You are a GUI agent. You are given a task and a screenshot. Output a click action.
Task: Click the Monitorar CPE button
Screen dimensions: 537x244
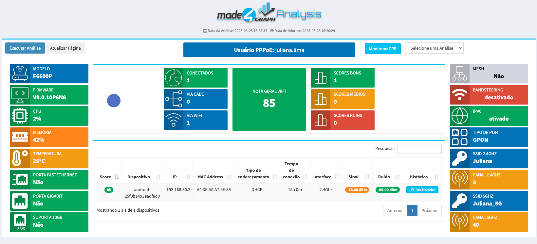coord(382,49)
